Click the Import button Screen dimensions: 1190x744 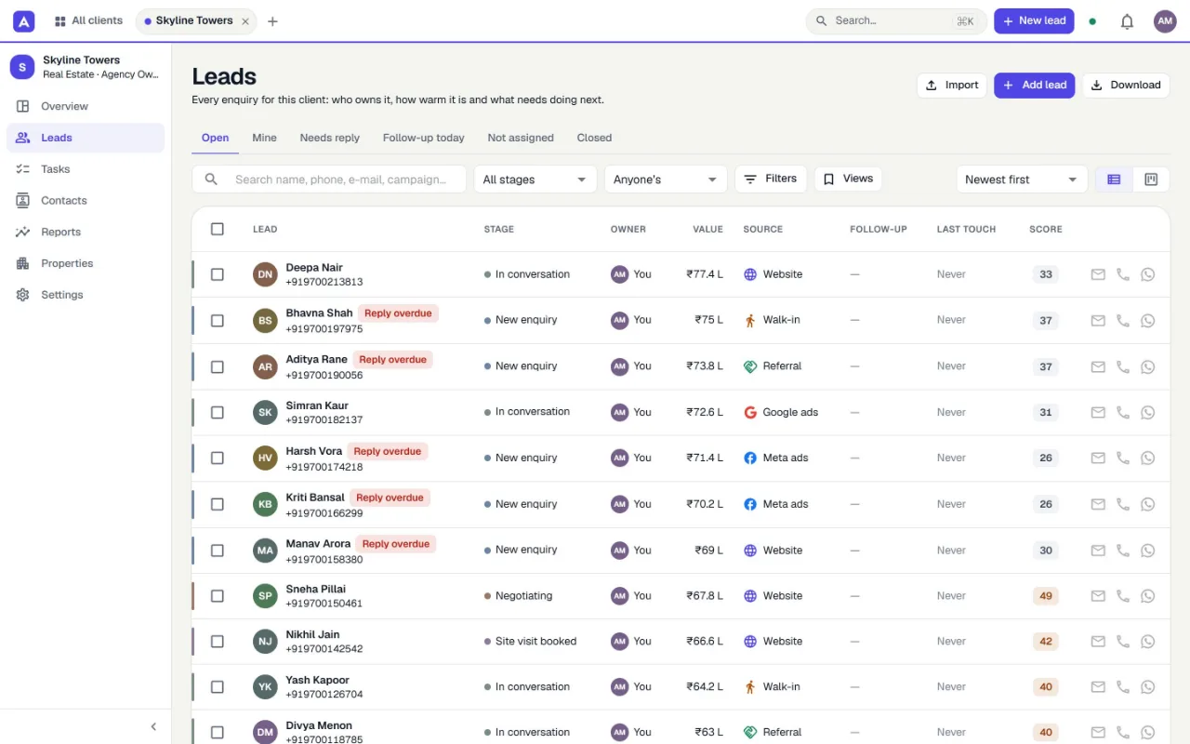click(x=952, y=86)
